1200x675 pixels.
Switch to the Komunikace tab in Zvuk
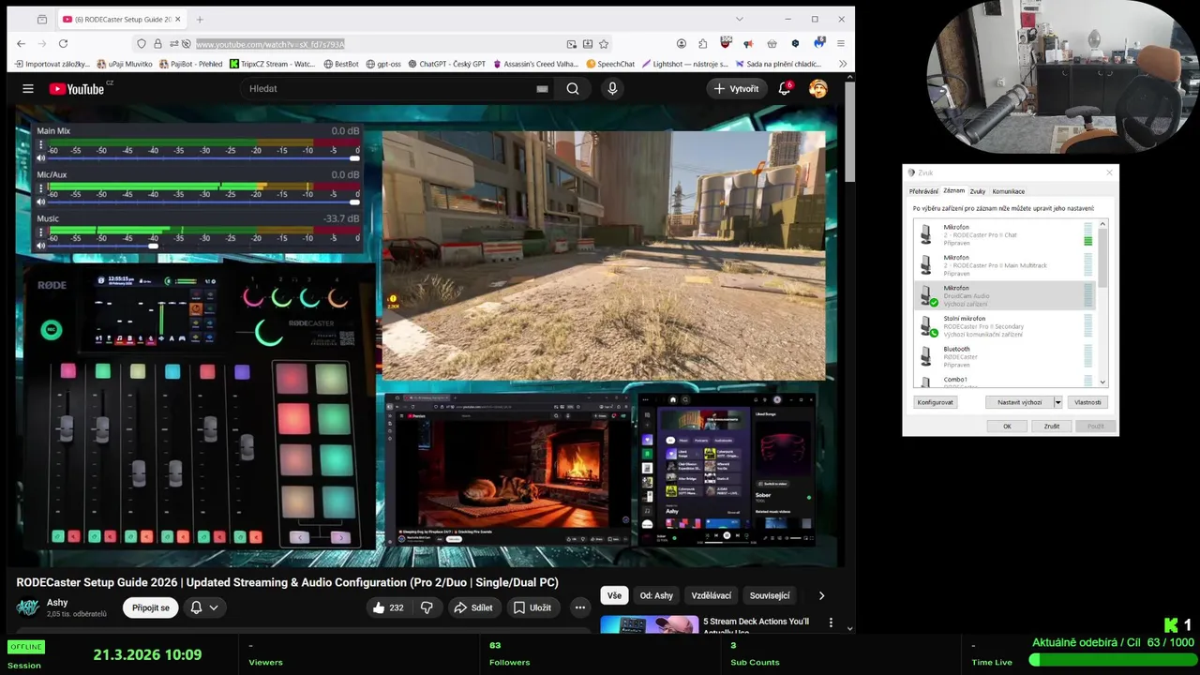point(1009,191)
